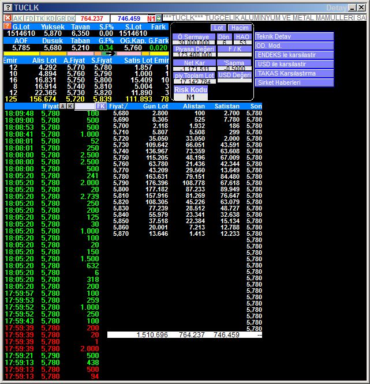Click the empty input field beside FK
Screen dimensions: 370x384
point(85,106)
